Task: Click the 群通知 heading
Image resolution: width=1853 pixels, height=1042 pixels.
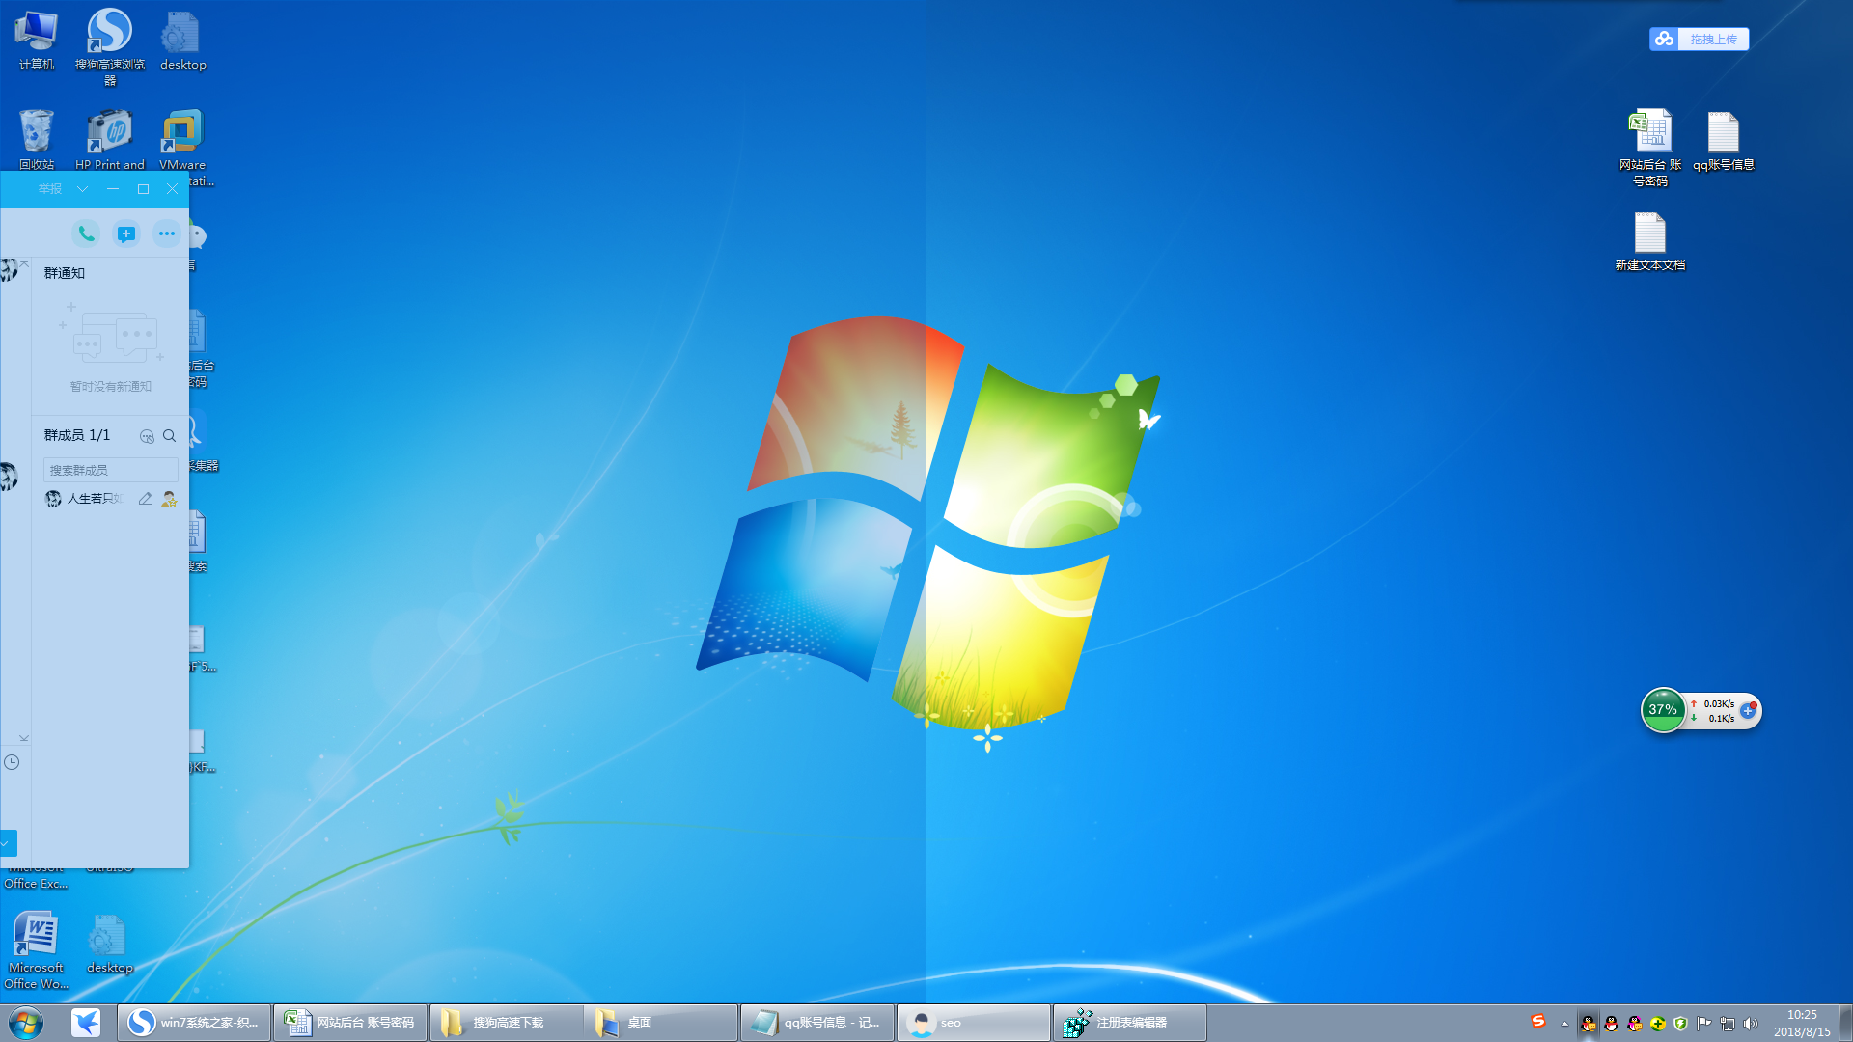Action: 65,273
